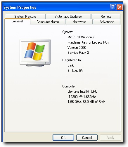Switch to the System Restore tab
This screenshot has height=147, width=128.
pyautogui.click(x=25, y=17)
